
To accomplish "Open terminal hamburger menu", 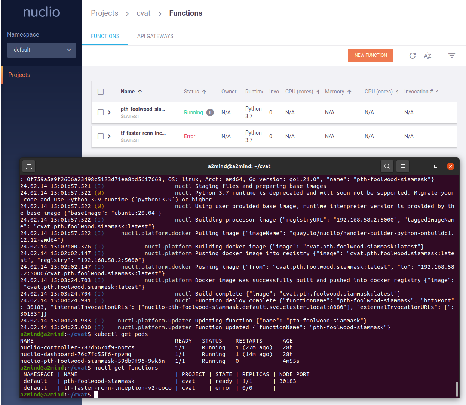I will tap(403, 166).
